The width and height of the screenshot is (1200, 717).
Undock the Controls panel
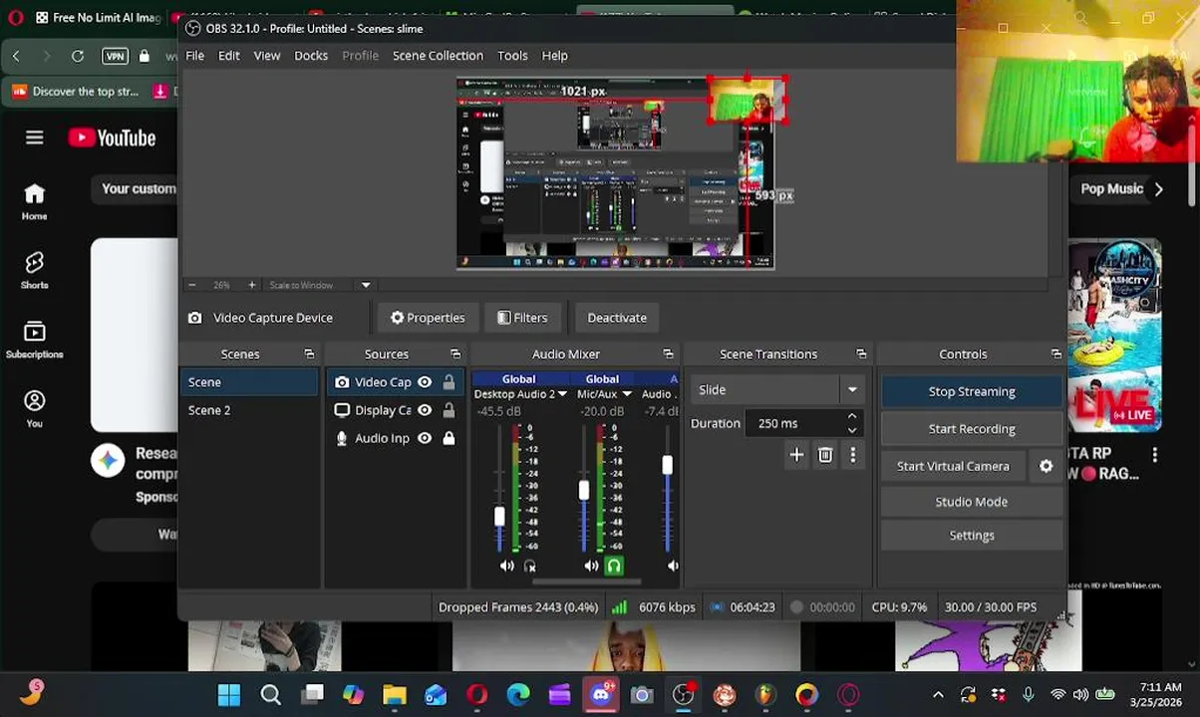(1056, 355)
